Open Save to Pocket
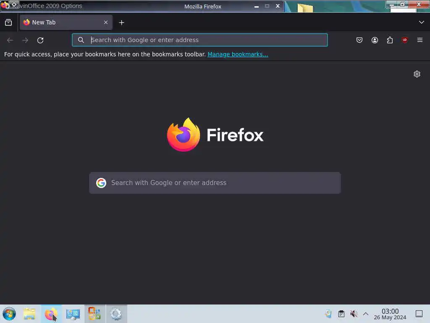Viewport: 430px width, 323px height. (x=359, y=40)
